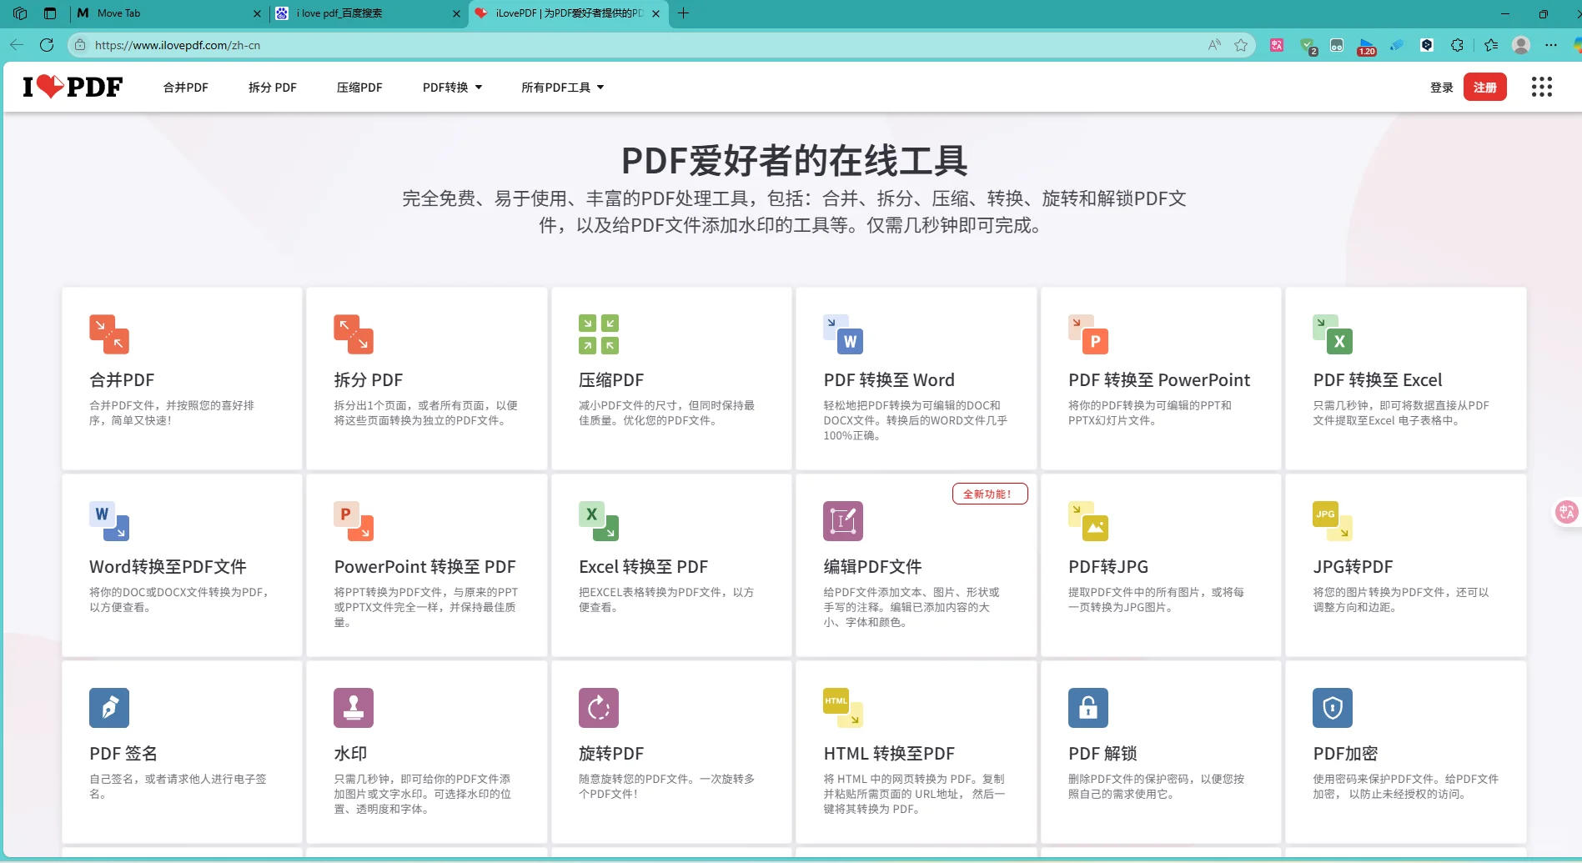Click the green Compress PDF (压缩PDF) icon
The width and height of the screenshot is (1582, 863).
599,334
